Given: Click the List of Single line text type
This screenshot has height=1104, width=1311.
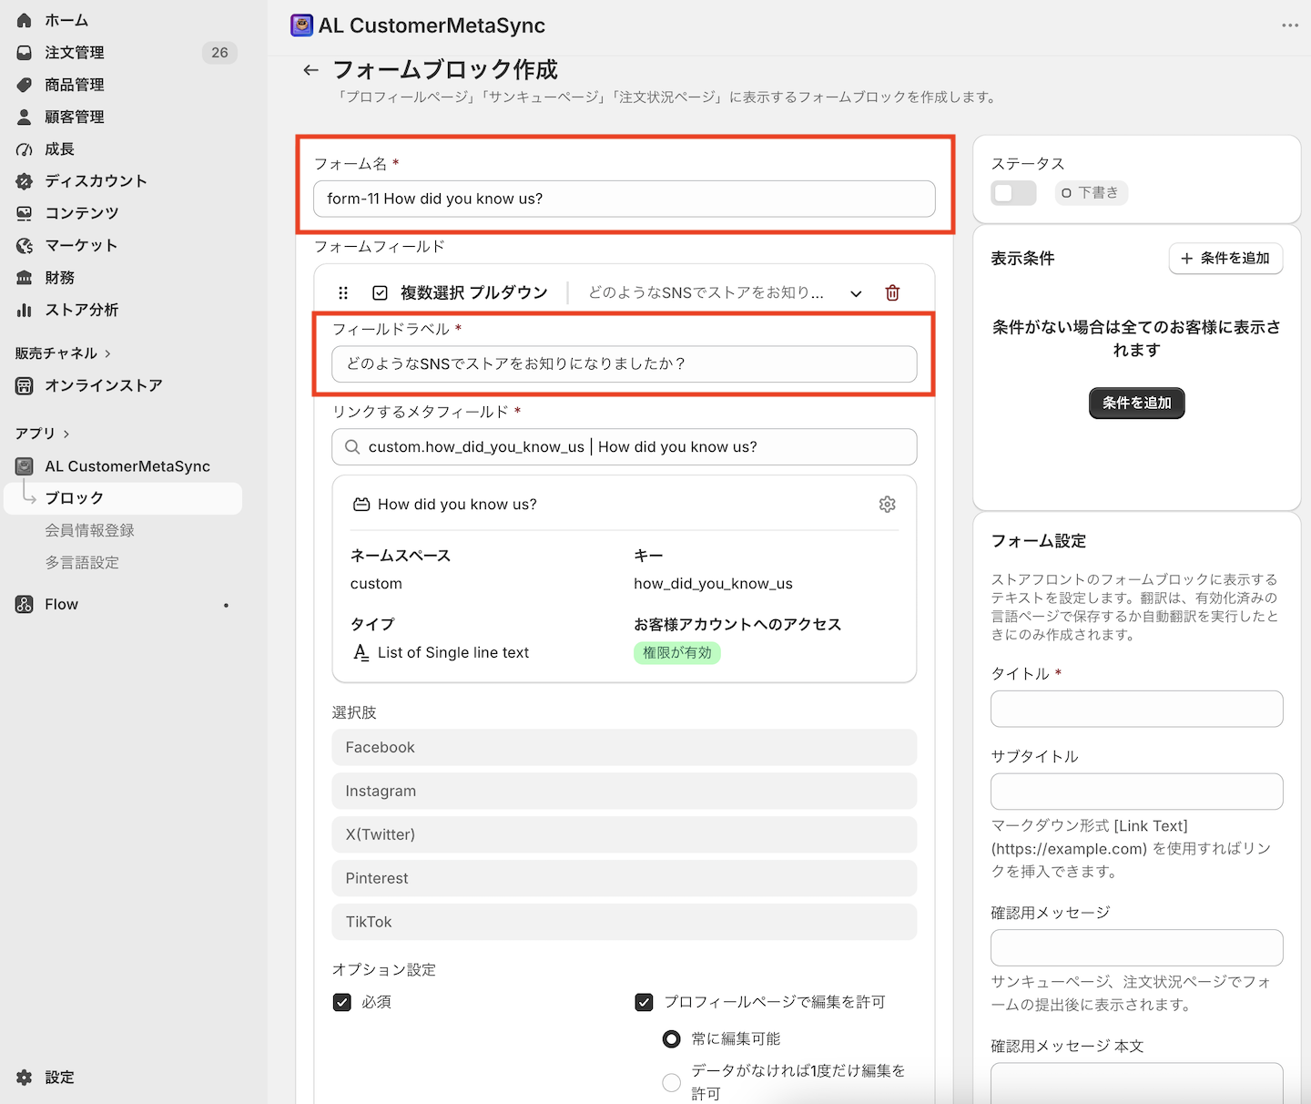Looking at the screenshot, I should click(x=453, y=653).
